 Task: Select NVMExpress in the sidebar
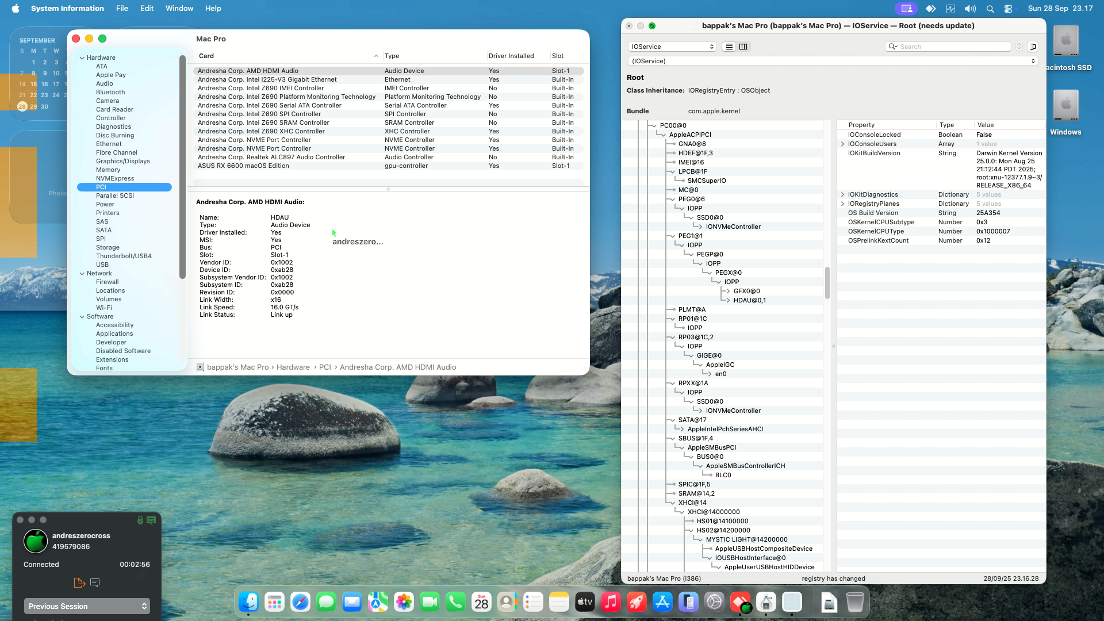click(x=115, y=178)
